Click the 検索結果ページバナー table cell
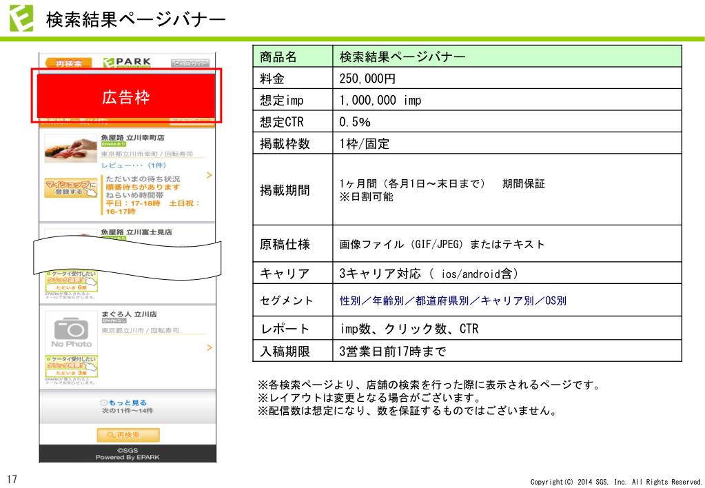This screenshot has width=705, height=488. [x=507, y=57]
